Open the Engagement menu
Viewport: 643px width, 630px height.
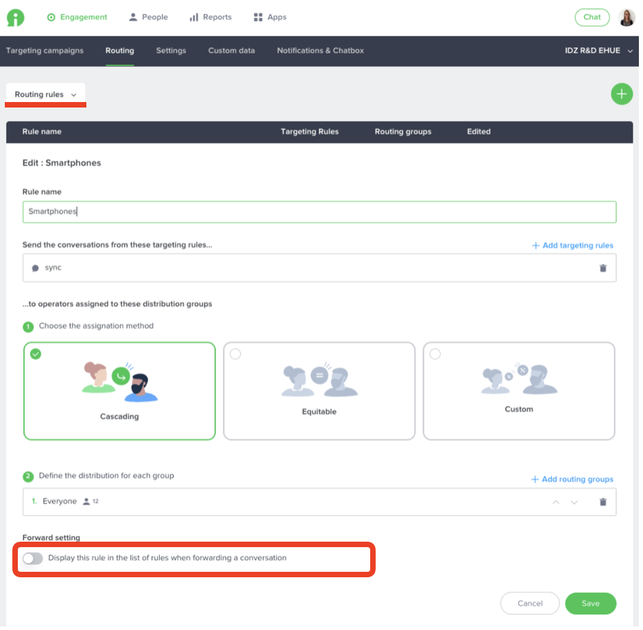click(77, 17)
